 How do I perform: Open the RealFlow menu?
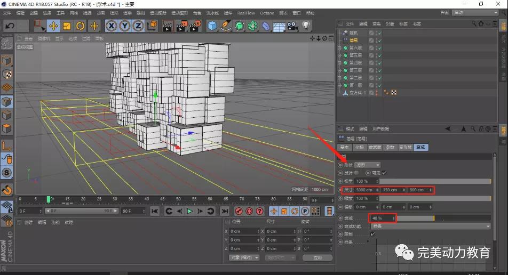click(x=246, y=13)
